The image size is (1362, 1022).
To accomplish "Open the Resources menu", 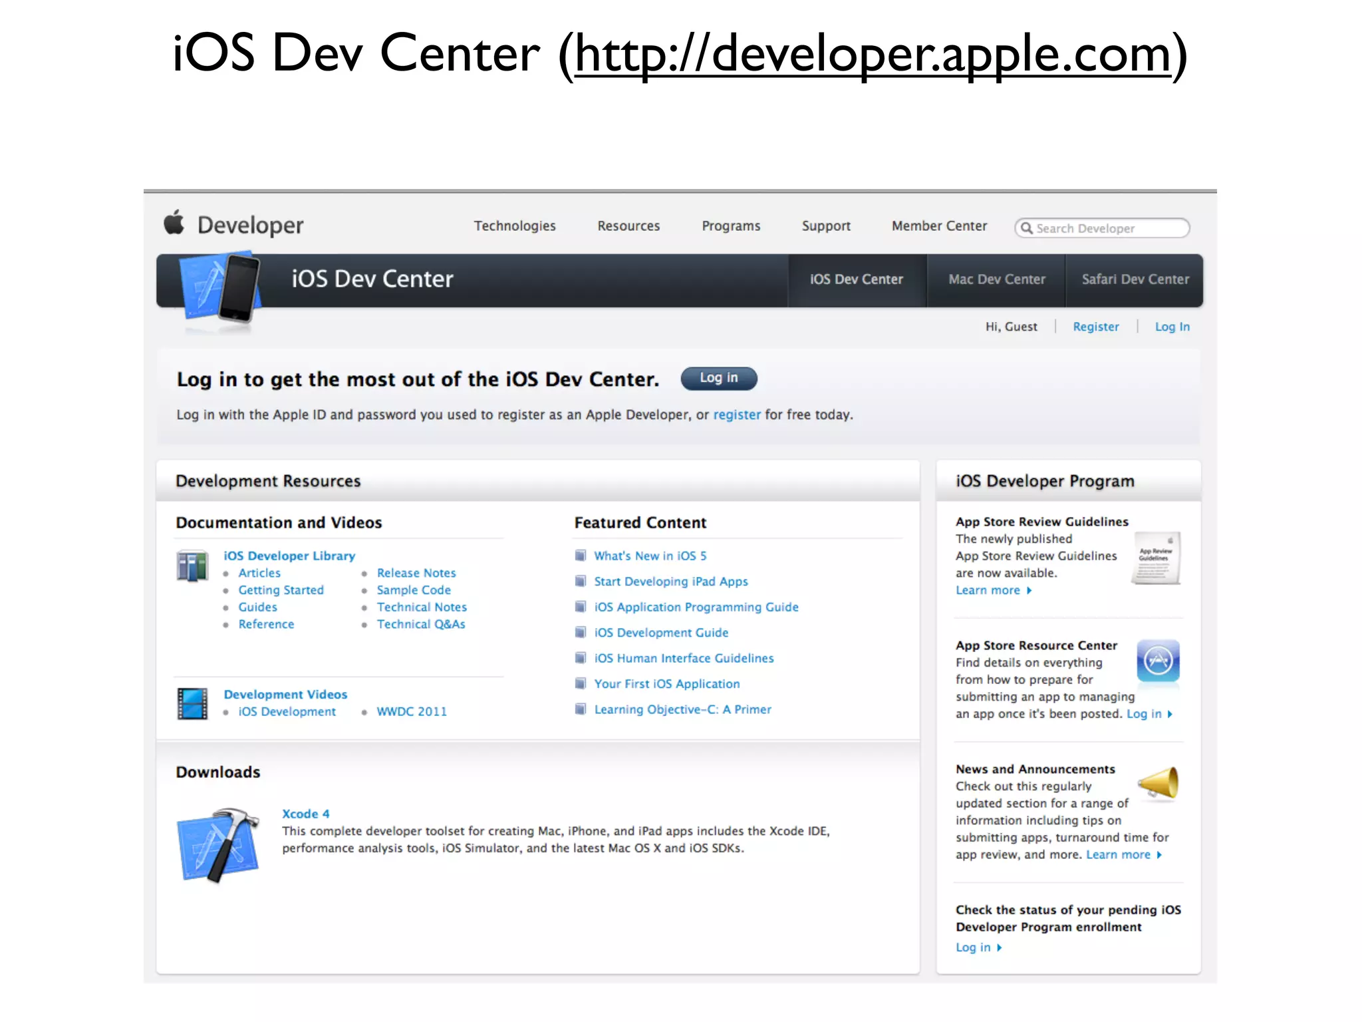I will 628,226.
